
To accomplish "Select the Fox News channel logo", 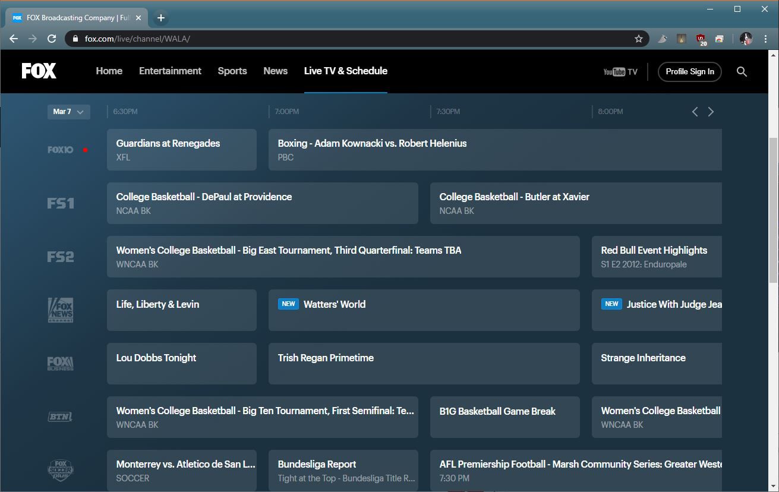I will (x=61, y=310).
